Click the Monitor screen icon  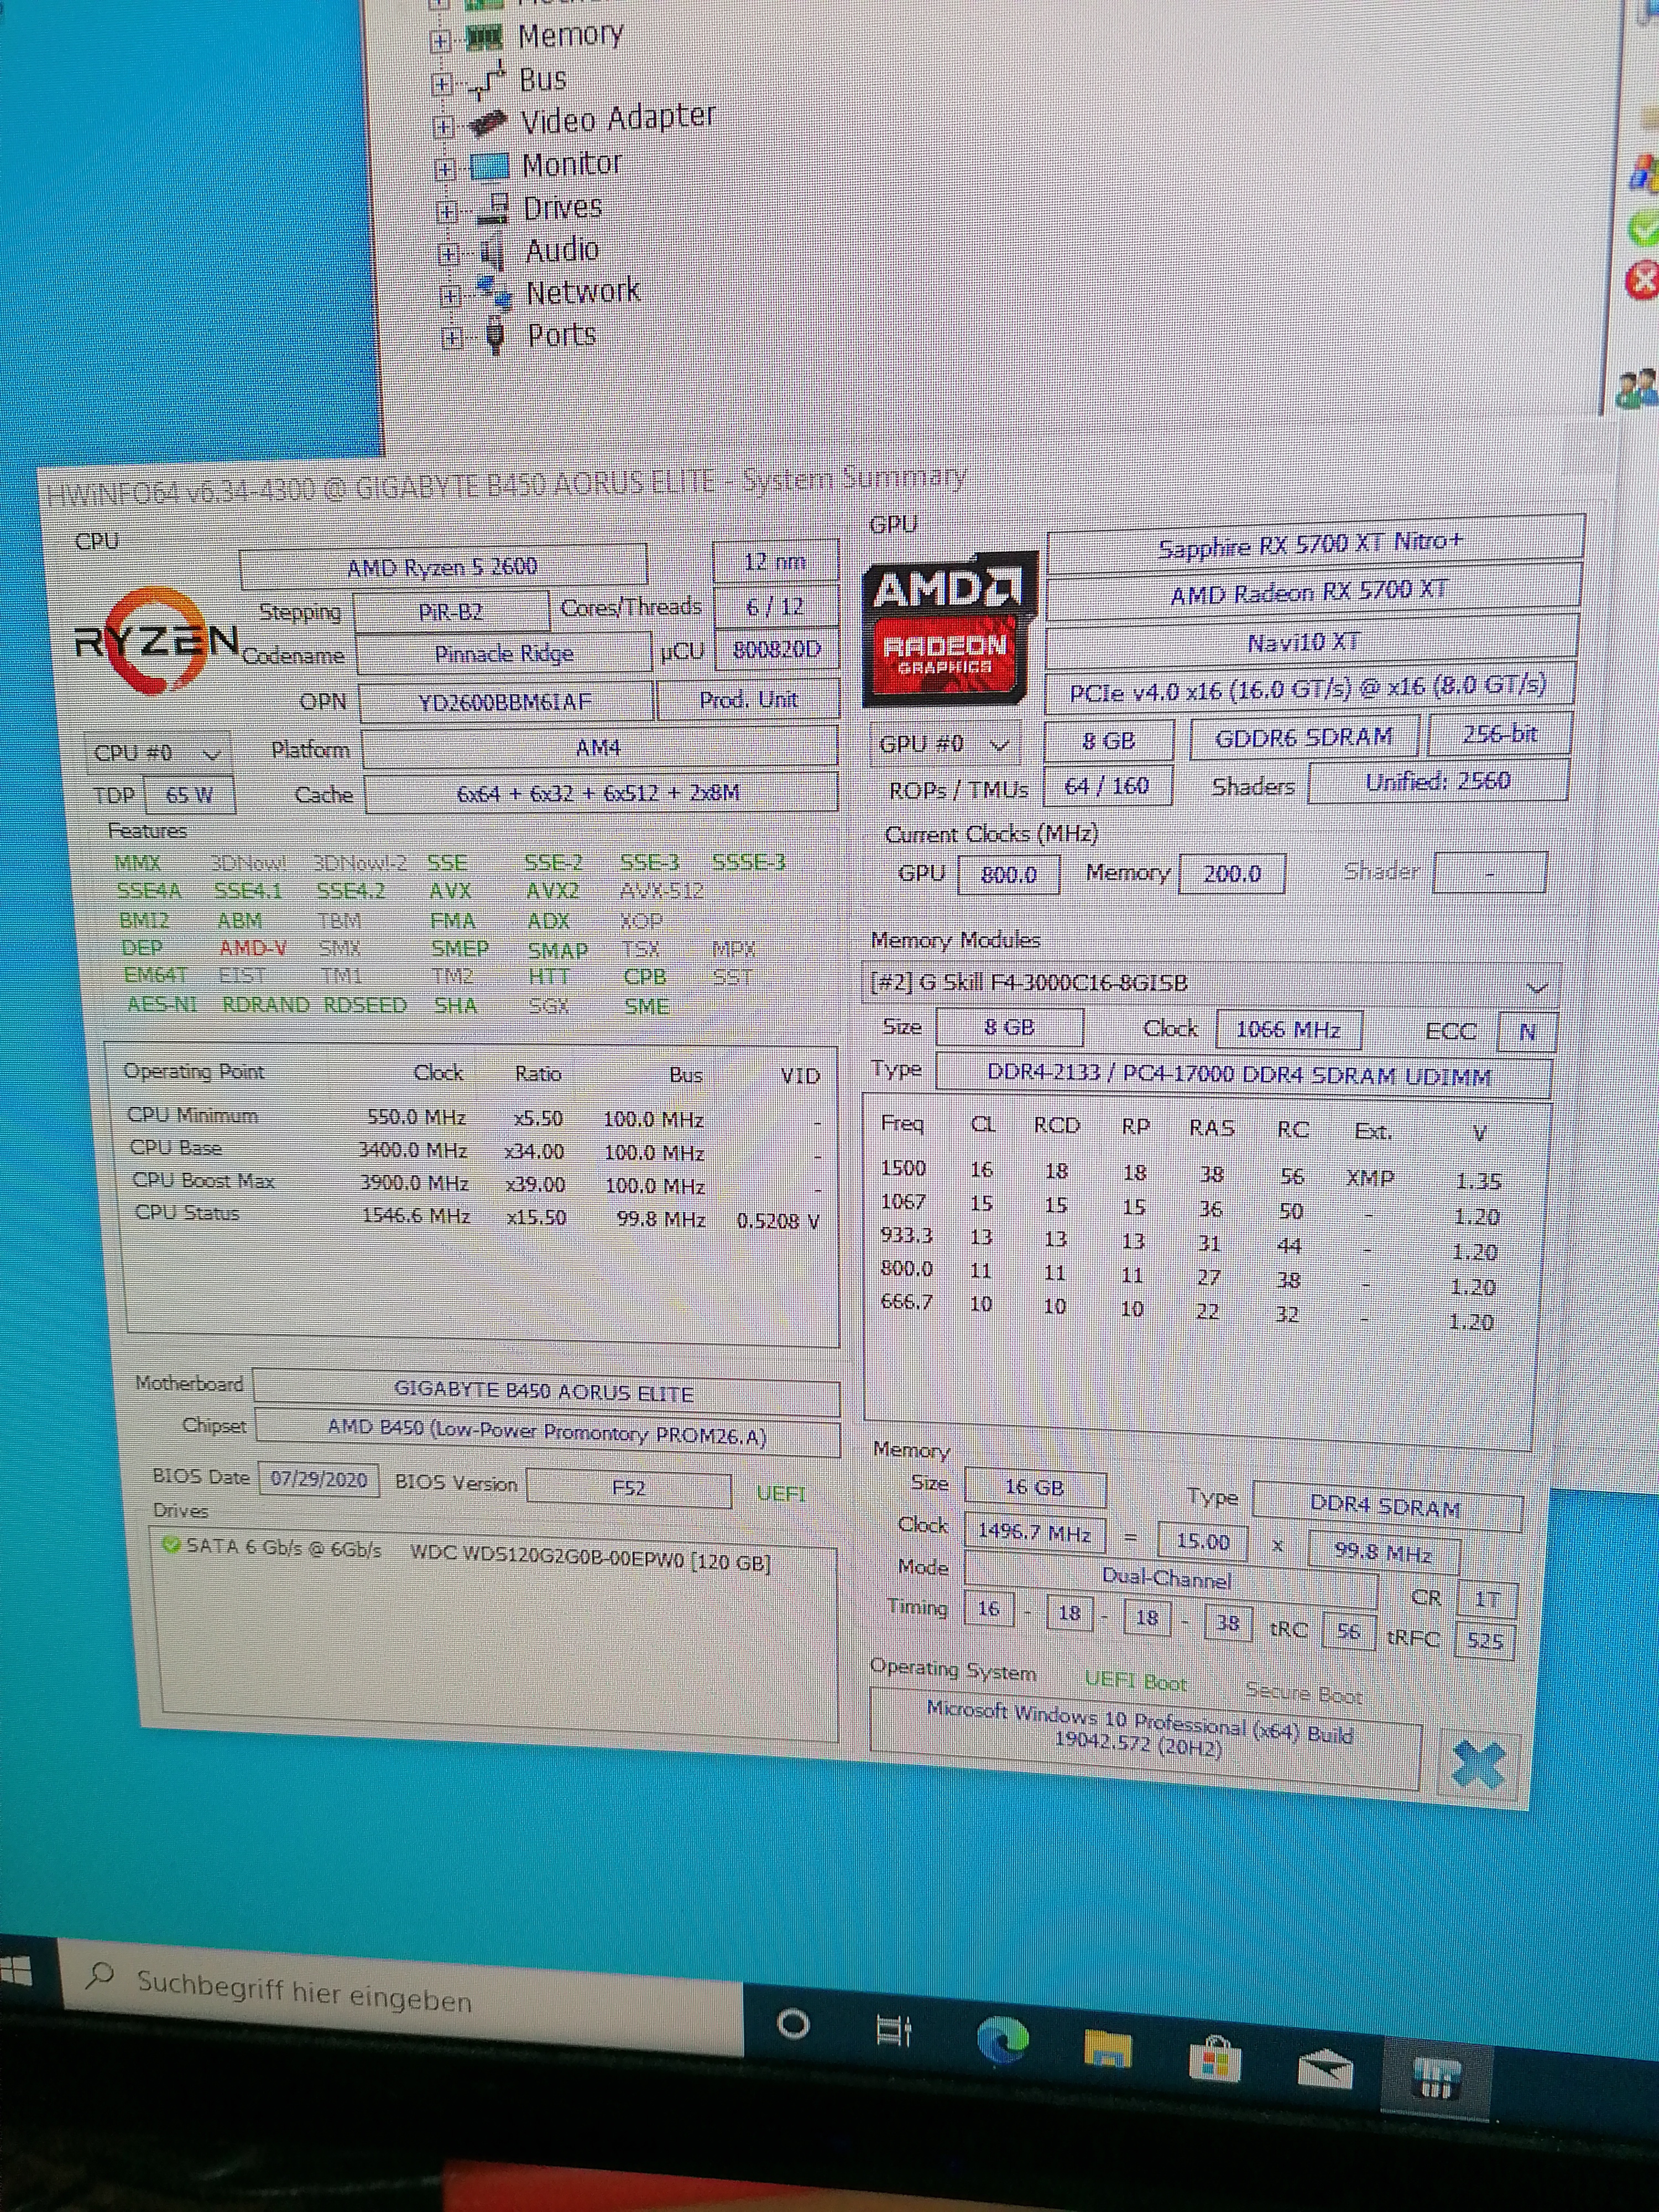click(x=490, y=166)
